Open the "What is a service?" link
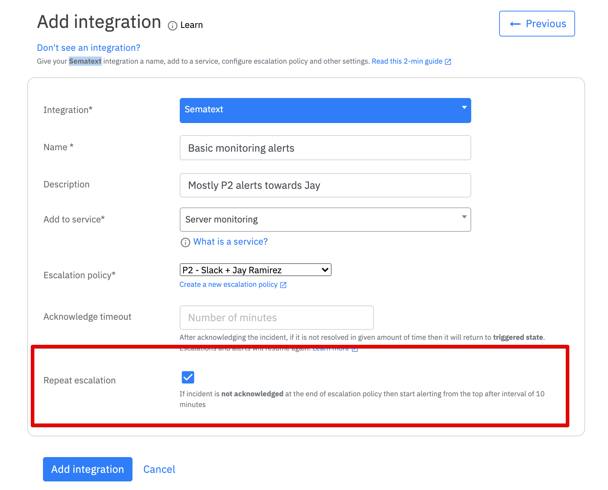Viewport: 608px width, 490px height. [231, 242]
